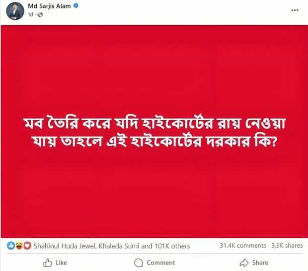This screenshot has width=308, height=271.
Task: Expand the 31.4K comments
Action: 243,246
